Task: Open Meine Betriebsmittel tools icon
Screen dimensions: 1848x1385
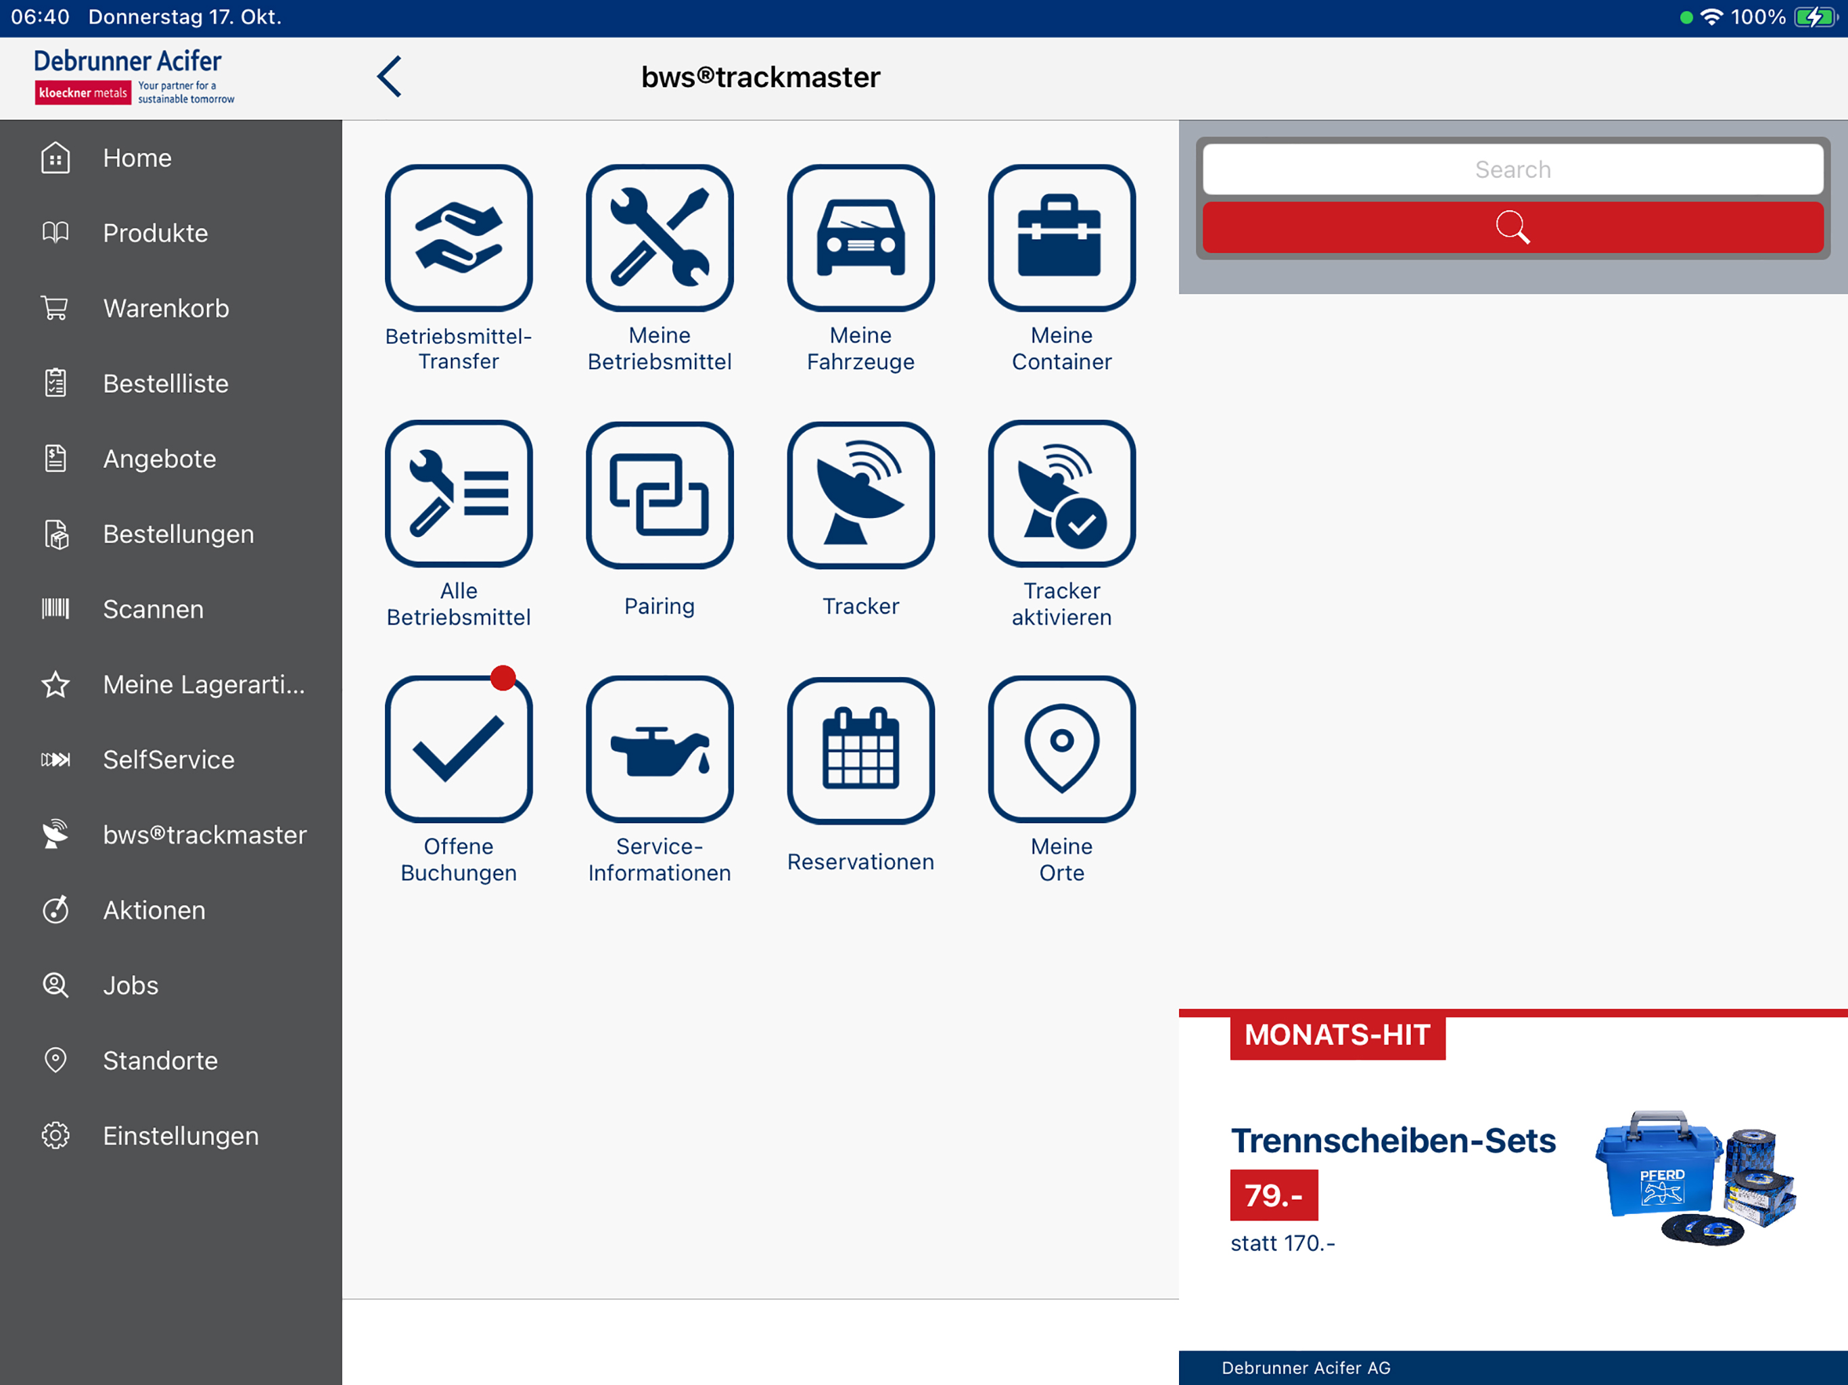Action: pyautogui.click(x=659, y=238)
